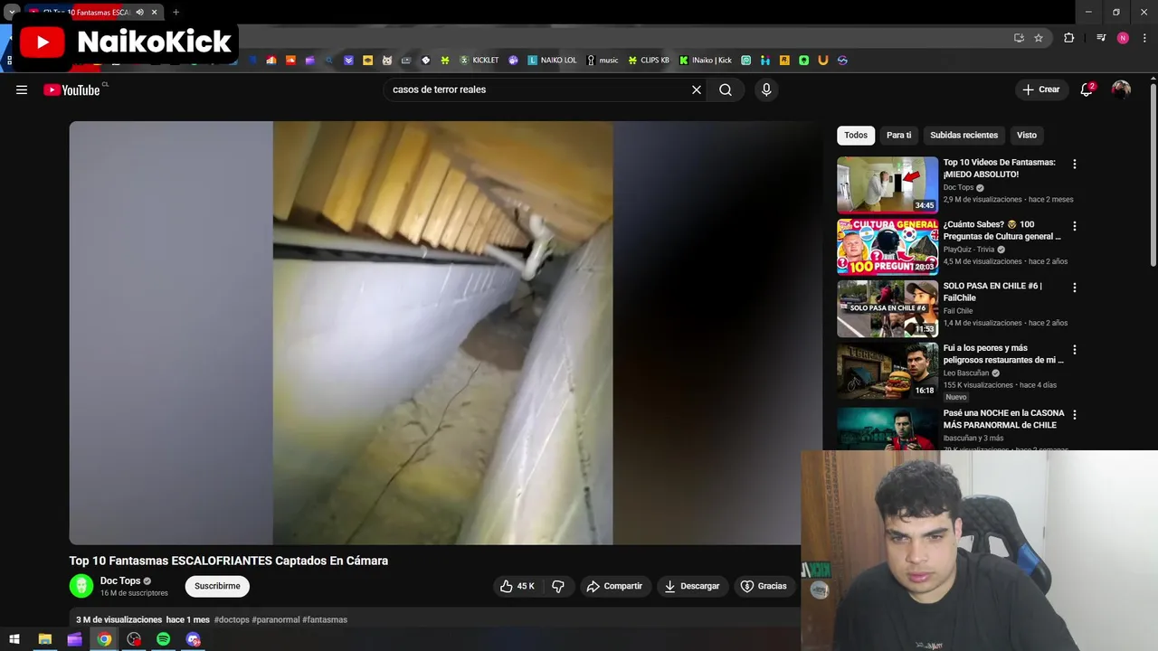This screenshot has height=651, width=1158.
Task: Open options for SOLO PASA EN CHILE #6
Action: tap(1075, 288)
